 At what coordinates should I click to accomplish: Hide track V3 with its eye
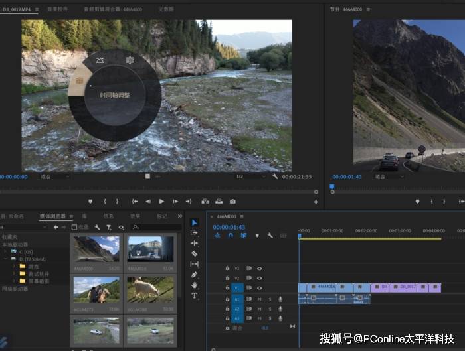coord(260,268)
